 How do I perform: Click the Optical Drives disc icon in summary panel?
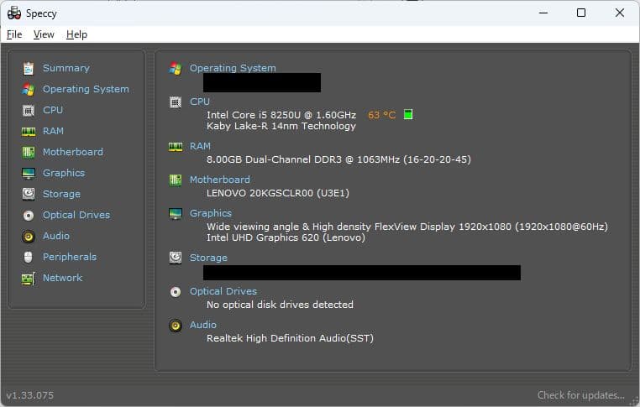(176, 291)
